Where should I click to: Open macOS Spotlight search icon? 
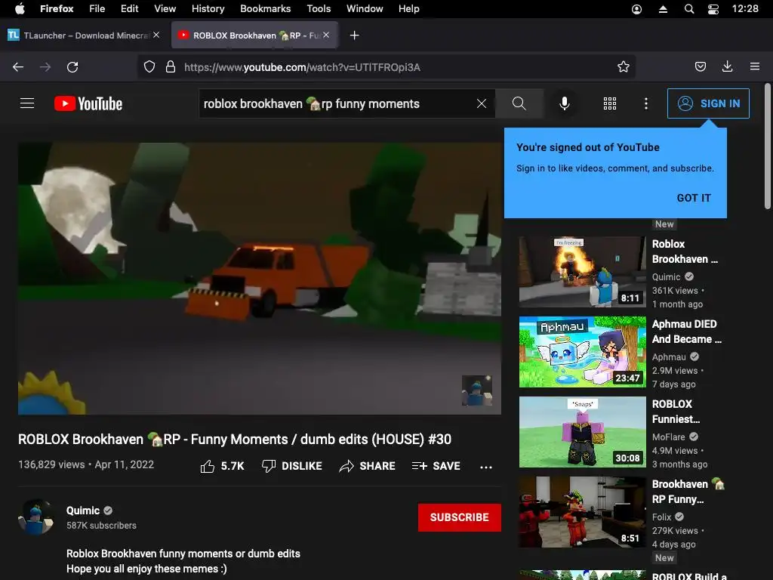pos(689,9)
